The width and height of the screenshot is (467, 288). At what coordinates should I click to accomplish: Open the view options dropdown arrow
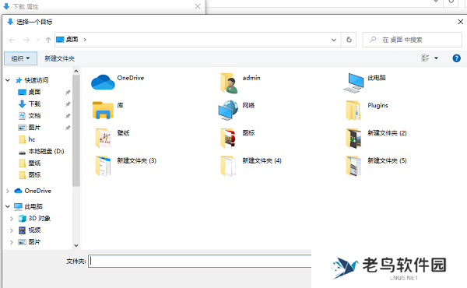point(436,58)
